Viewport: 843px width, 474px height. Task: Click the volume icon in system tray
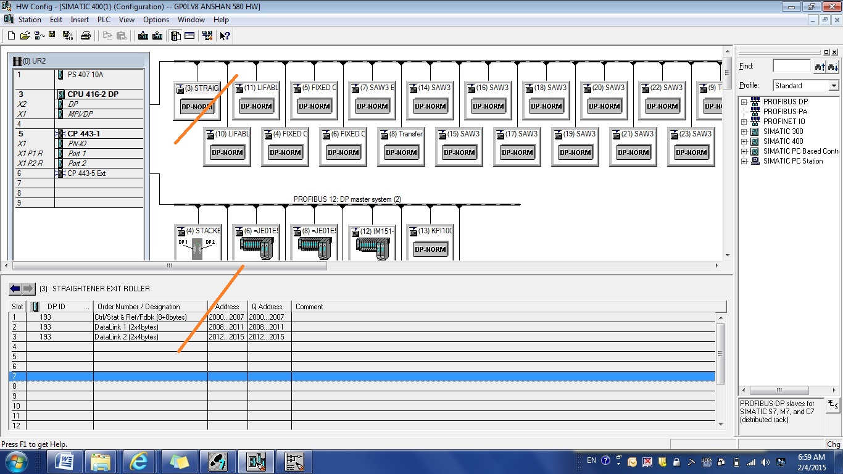coord(765,462)
